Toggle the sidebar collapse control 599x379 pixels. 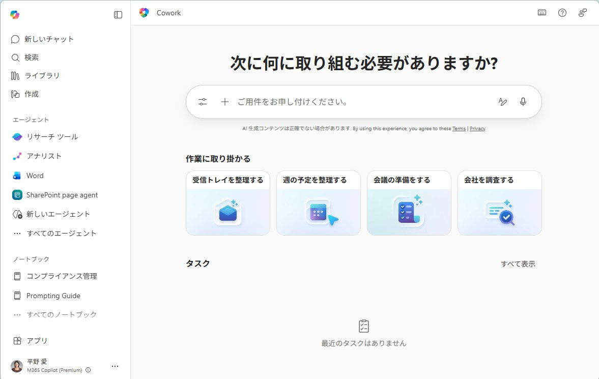tap(118, 15)
